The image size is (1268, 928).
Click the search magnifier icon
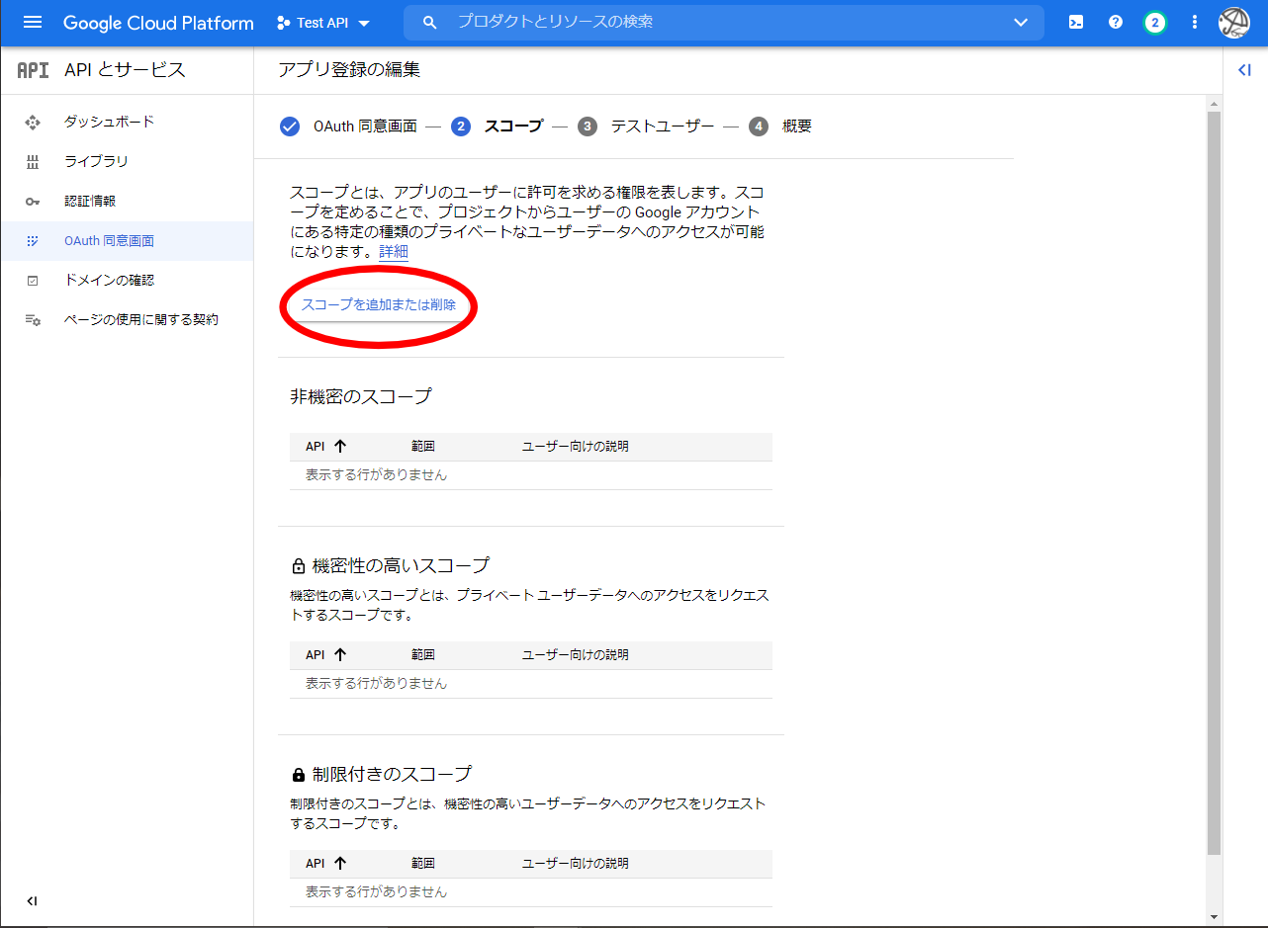coord(429,22)
